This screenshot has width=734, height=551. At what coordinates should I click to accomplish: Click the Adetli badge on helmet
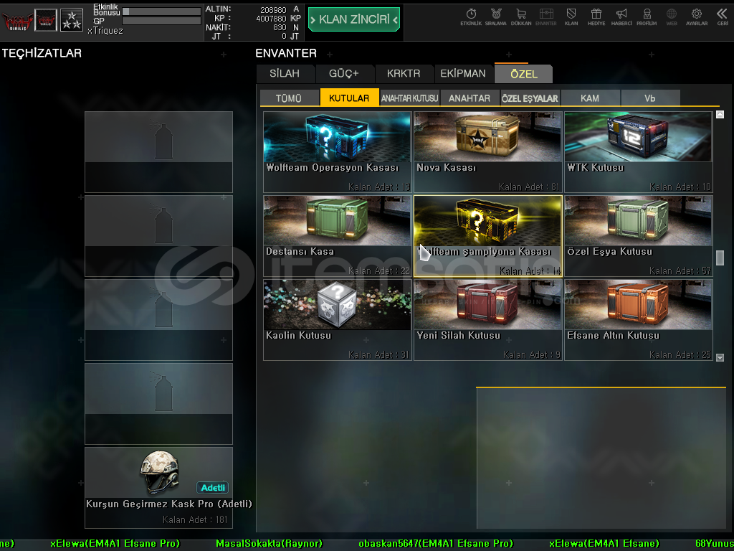tap(212, 488)
